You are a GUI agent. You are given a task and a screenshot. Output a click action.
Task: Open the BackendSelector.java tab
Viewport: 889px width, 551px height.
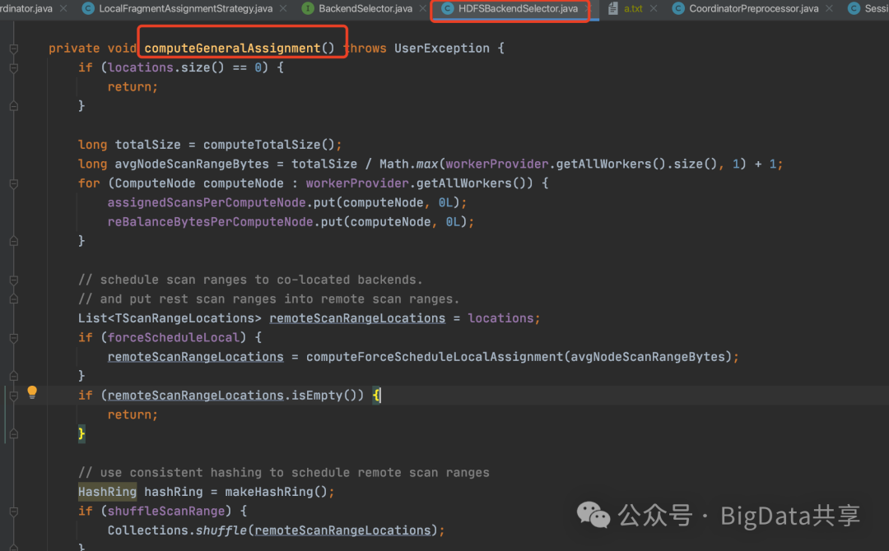365,8
